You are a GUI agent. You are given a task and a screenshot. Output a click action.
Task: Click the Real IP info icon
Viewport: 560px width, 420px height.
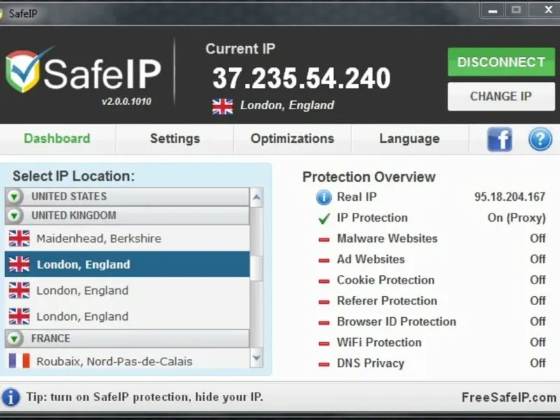coord(324,197)
